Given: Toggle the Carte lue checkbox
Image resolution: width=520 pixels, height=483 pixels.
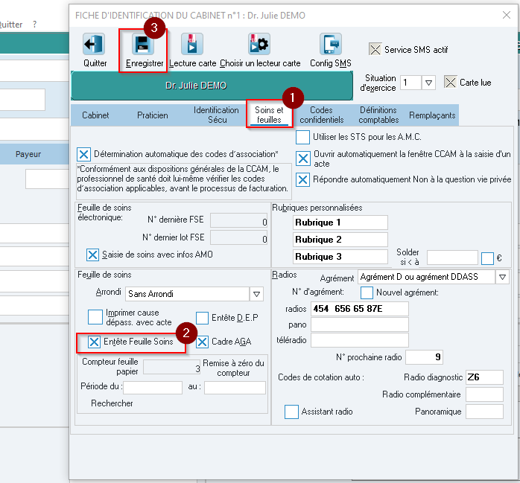Looking at the screenshot, I should point(451,82).
